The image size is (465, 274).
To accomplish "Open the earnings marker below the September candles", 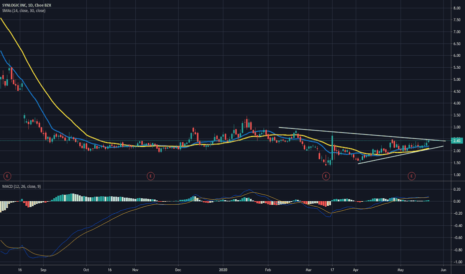I will point(7,176).
